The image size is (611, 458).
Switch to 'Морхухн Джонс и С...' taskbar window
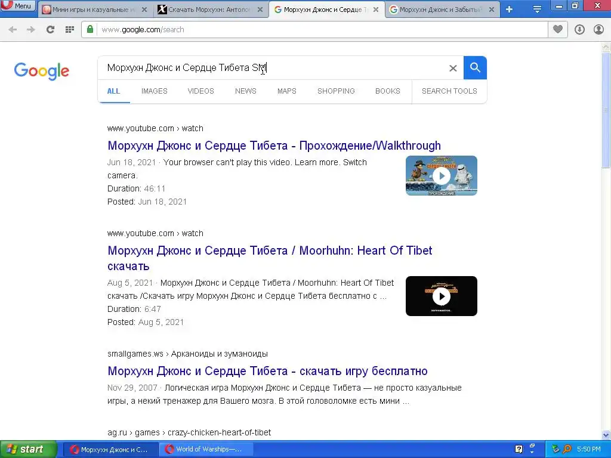(x=110, y=450)
